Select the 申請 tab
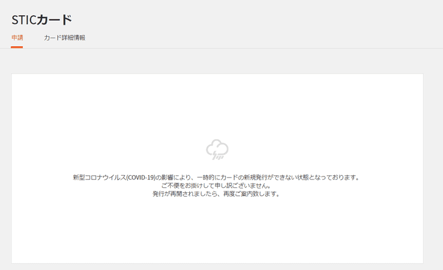The width and height of the screenshot is (443, 270). click(x=17, y=38)
